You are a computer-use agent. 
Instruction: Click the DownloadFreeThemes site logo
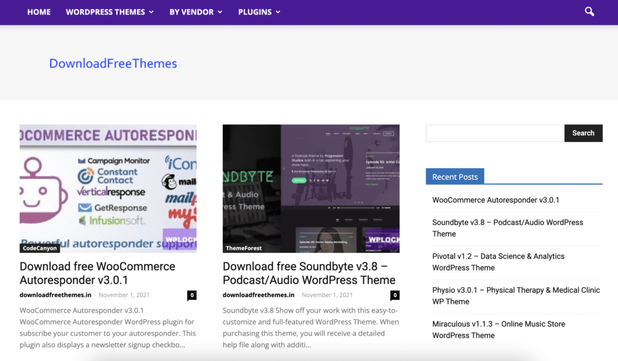(113, 63)
